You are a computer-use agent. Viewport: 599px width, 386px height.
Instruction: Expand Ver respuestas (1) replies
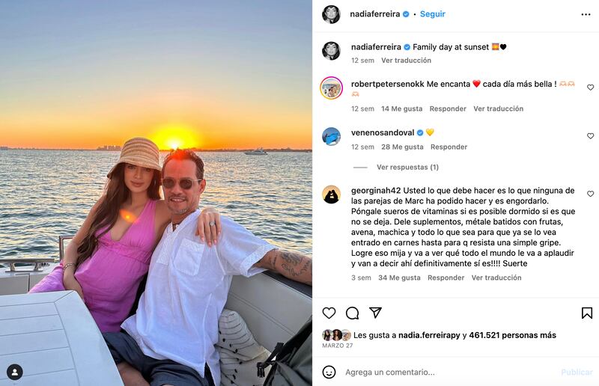tap(407, 168)
